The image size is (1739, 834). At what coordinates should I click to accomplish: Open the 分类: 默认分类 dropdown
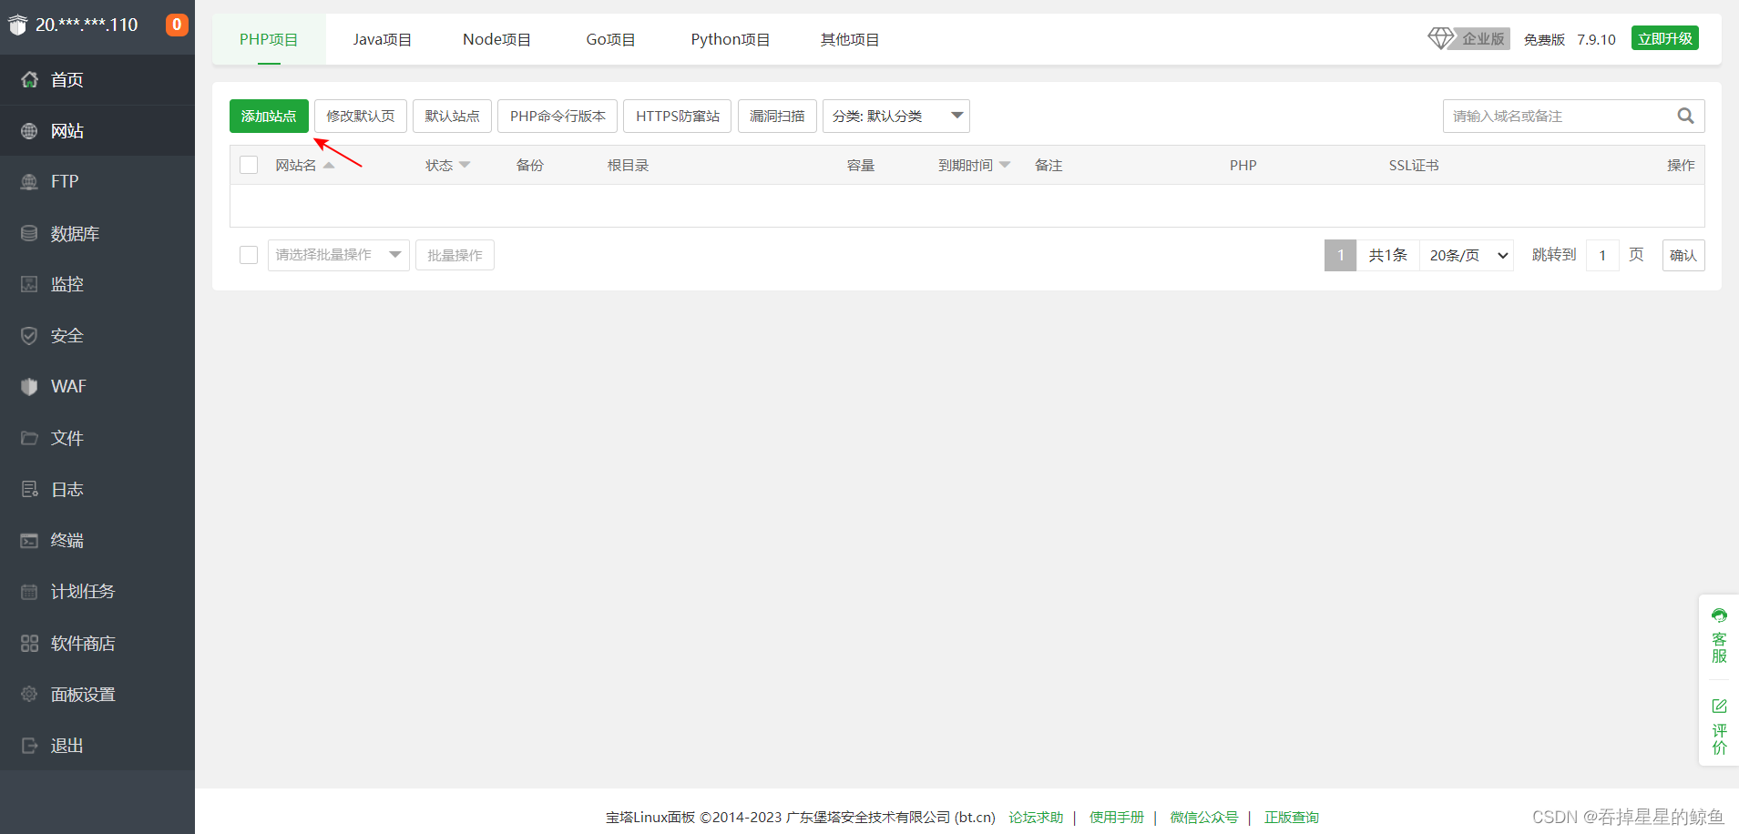895,116
